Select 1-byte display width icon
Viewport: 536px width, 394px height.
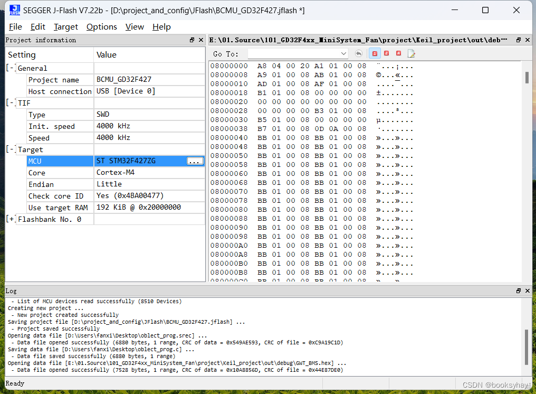[375, 53]
